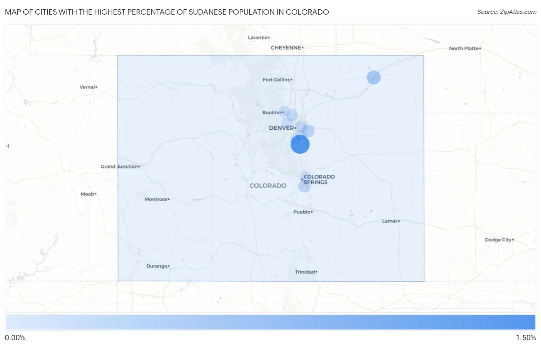Click the Source: ZipAtlas.com text
The width and height of the screenshot is (541, 346).
(507, 12)
